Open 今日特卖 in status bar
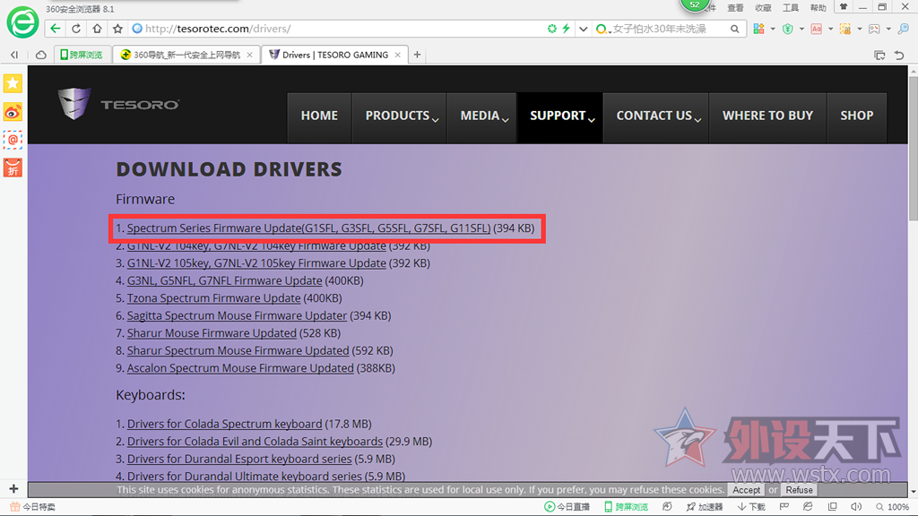918x516 pixels. click(33, 507)
